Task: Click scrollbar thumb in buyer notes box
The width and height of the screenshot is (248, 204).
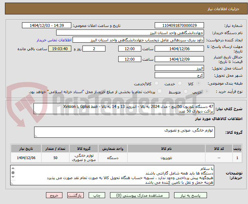Action: coord(13,173)
